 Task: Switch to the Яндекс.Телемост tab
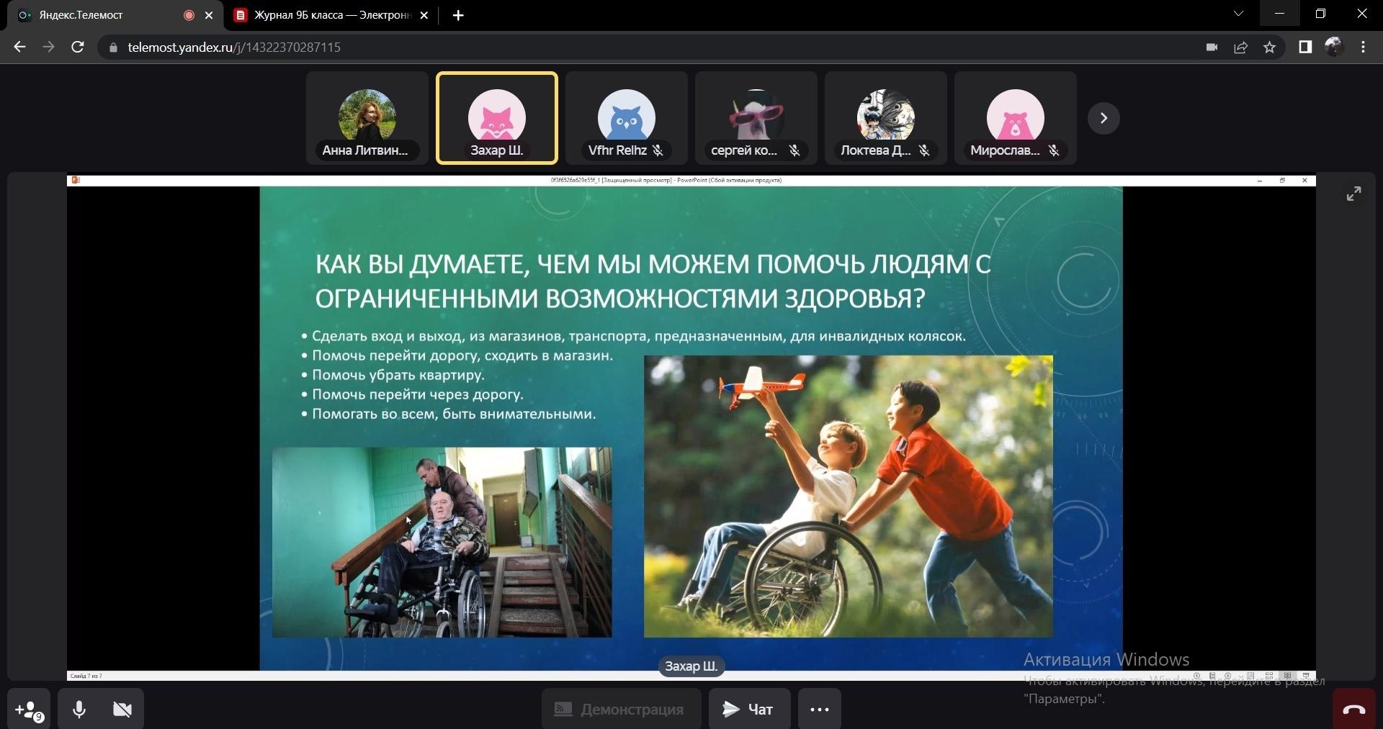(x=101, y=15)
